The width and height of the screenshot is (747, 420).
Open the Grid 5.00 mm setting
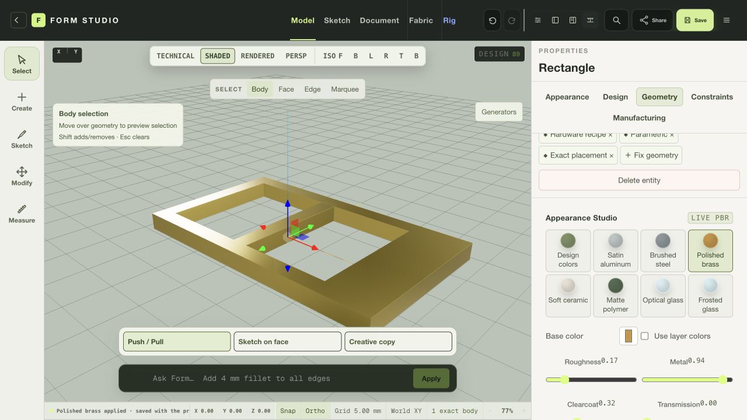pos(358,411)
